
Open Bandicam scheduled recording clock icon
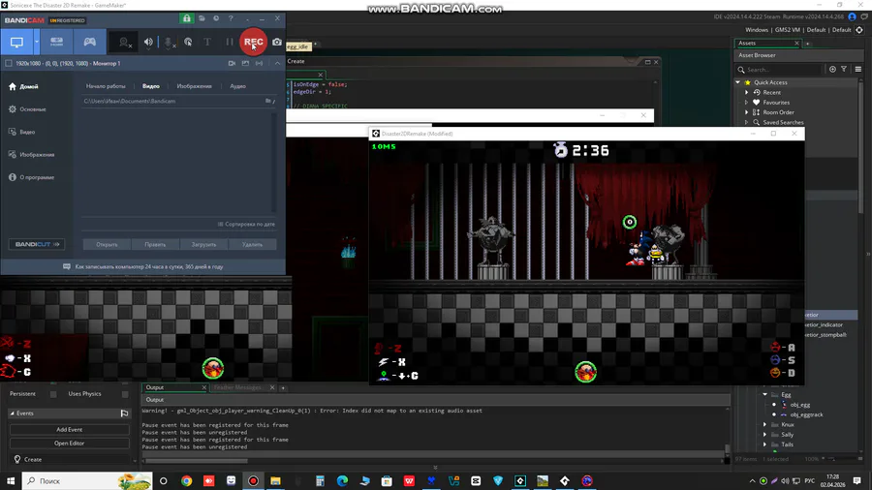tap(216, 18)
